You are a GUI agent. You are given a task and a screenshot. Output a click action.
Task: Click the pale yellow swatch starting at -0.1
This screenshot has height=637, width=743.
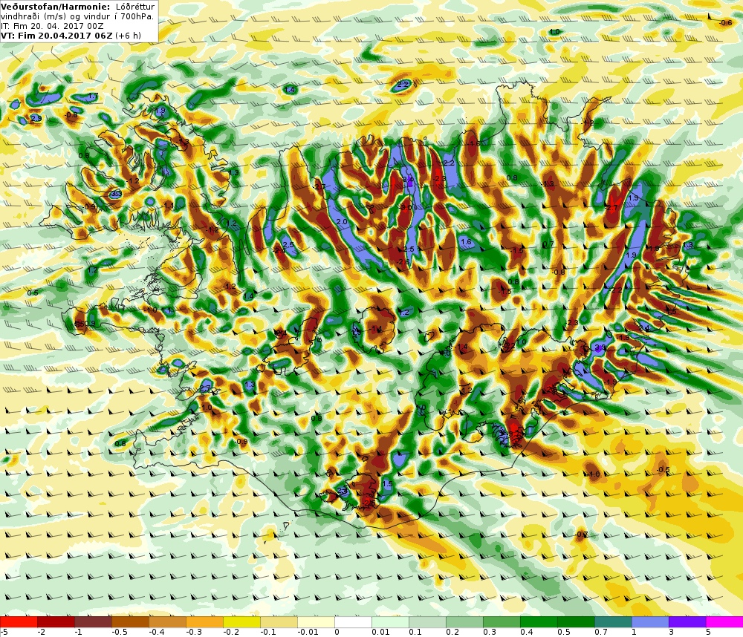point(279,622)
